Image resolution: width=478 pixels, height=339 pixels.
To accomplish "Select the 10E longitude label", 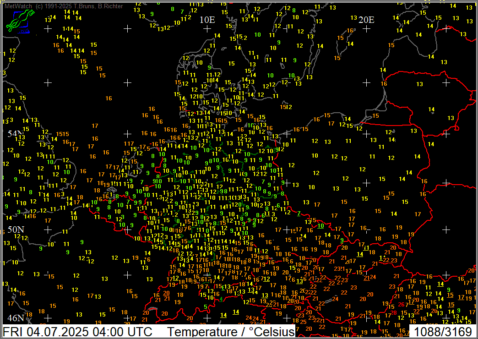I will [x=207, y=20].
